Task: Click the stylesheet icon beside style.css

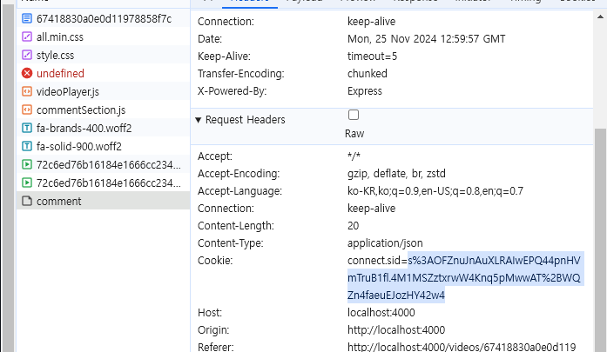Action: 27,55
